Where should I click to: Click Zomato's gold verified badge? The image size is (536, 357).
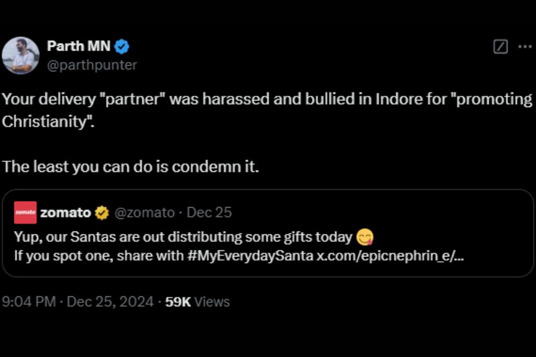102,212
